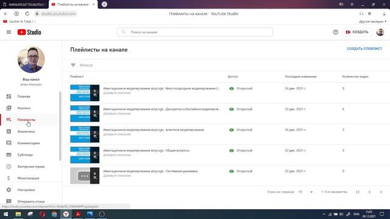Image resolution: width=390 pixels, height=219 pixels.
Task: Click title of Системная динамика playlist
Action: tap(151, 171)
